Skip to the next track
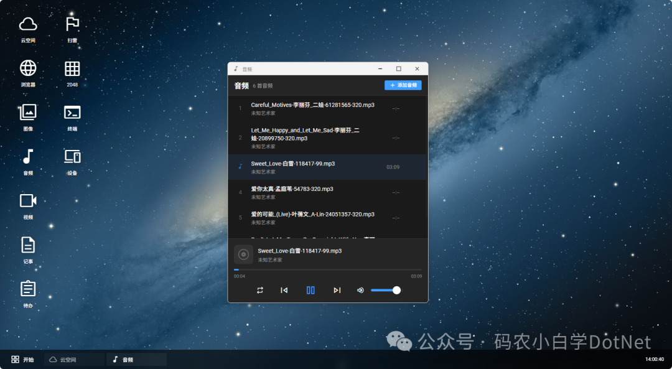 click(337, 290)
